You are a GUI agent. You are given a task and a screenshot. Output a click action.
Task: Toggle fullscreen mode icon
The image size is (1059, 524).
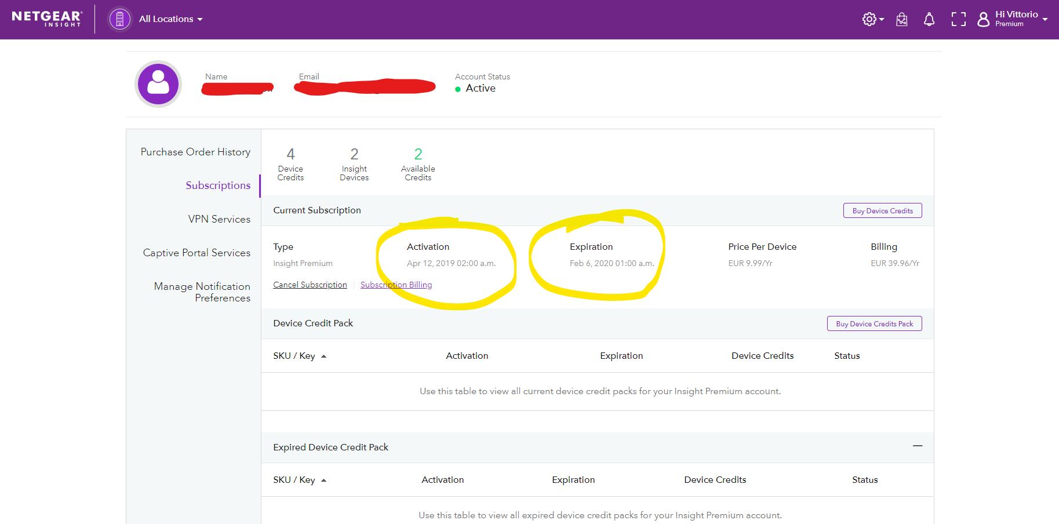(959, 20)
